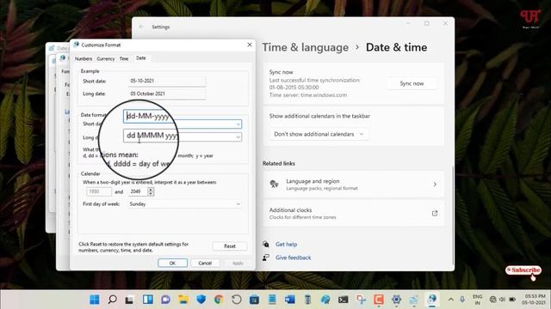Open the taskbar clock and date
Image resolution: width=551 pixels, height=309 pixels.
tap(534, 300)
